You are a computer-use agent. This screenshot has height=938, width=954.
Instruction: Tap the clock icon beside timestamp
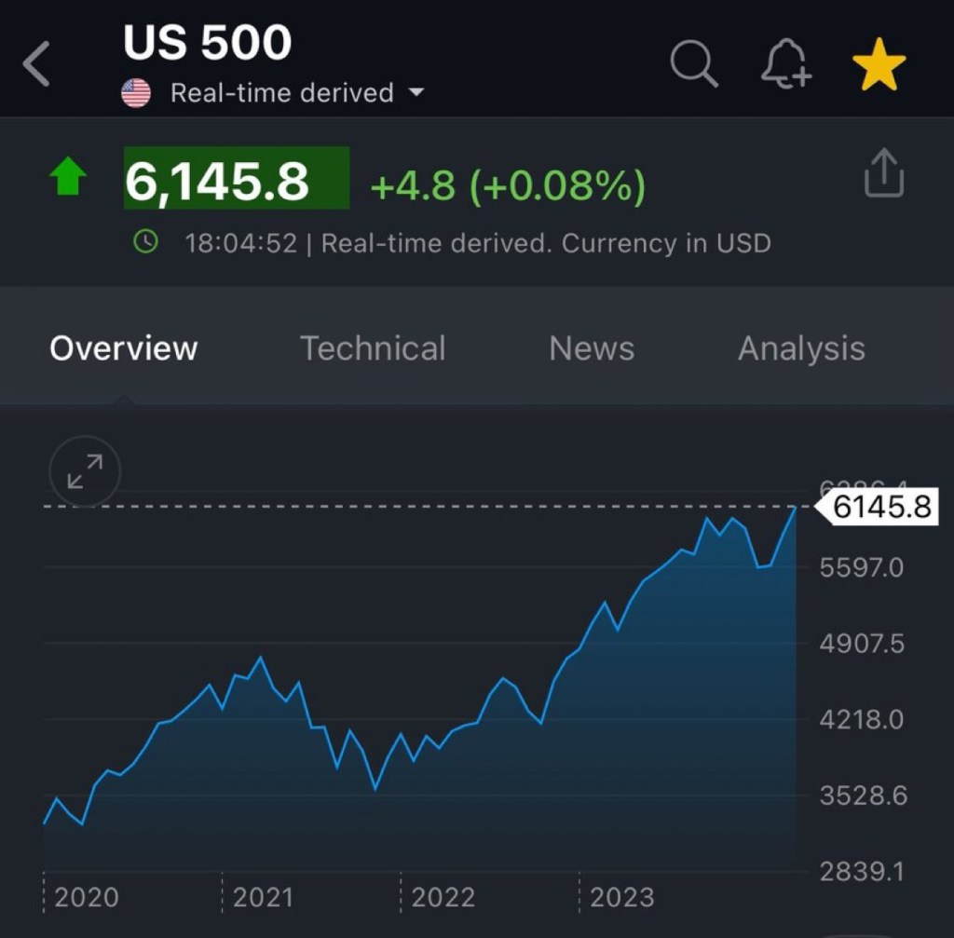(146, 243)
